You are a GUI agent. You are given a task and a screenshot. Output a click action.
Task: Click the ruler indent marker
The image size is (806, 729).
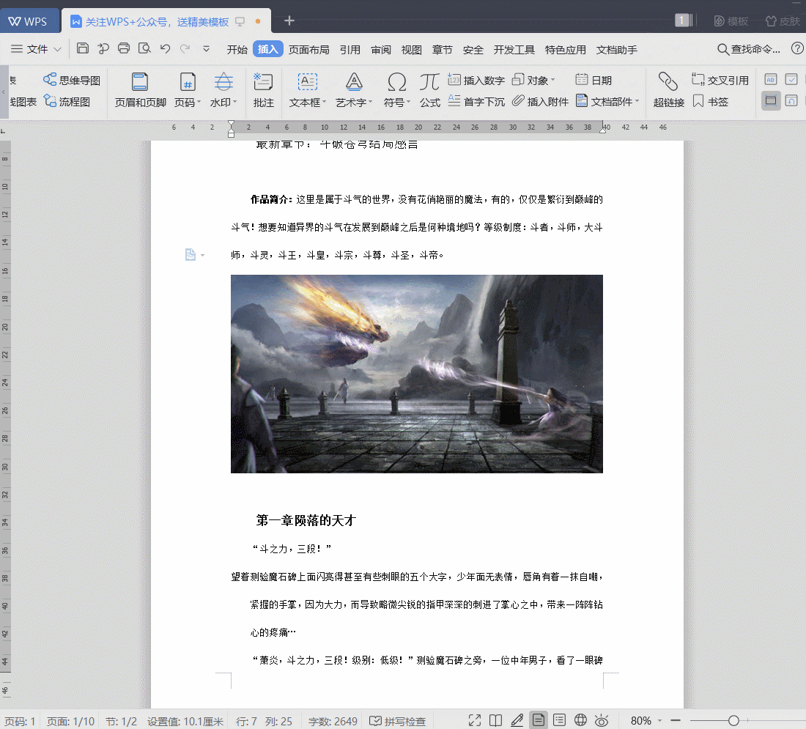pos(232,129)
